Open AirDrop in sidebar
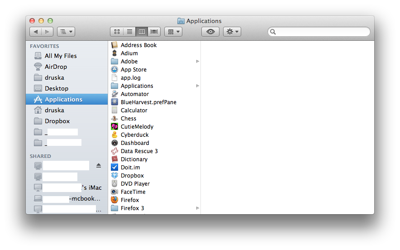This screenshot has height=250, width=400. tap(67, 67)
